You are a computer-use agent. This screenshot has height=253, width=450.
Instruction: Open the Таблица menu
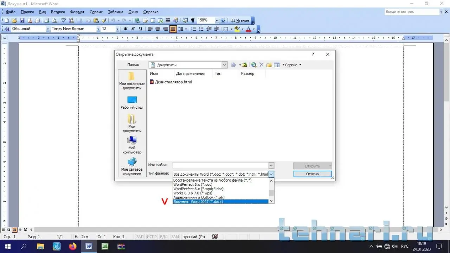coord(116,12)
